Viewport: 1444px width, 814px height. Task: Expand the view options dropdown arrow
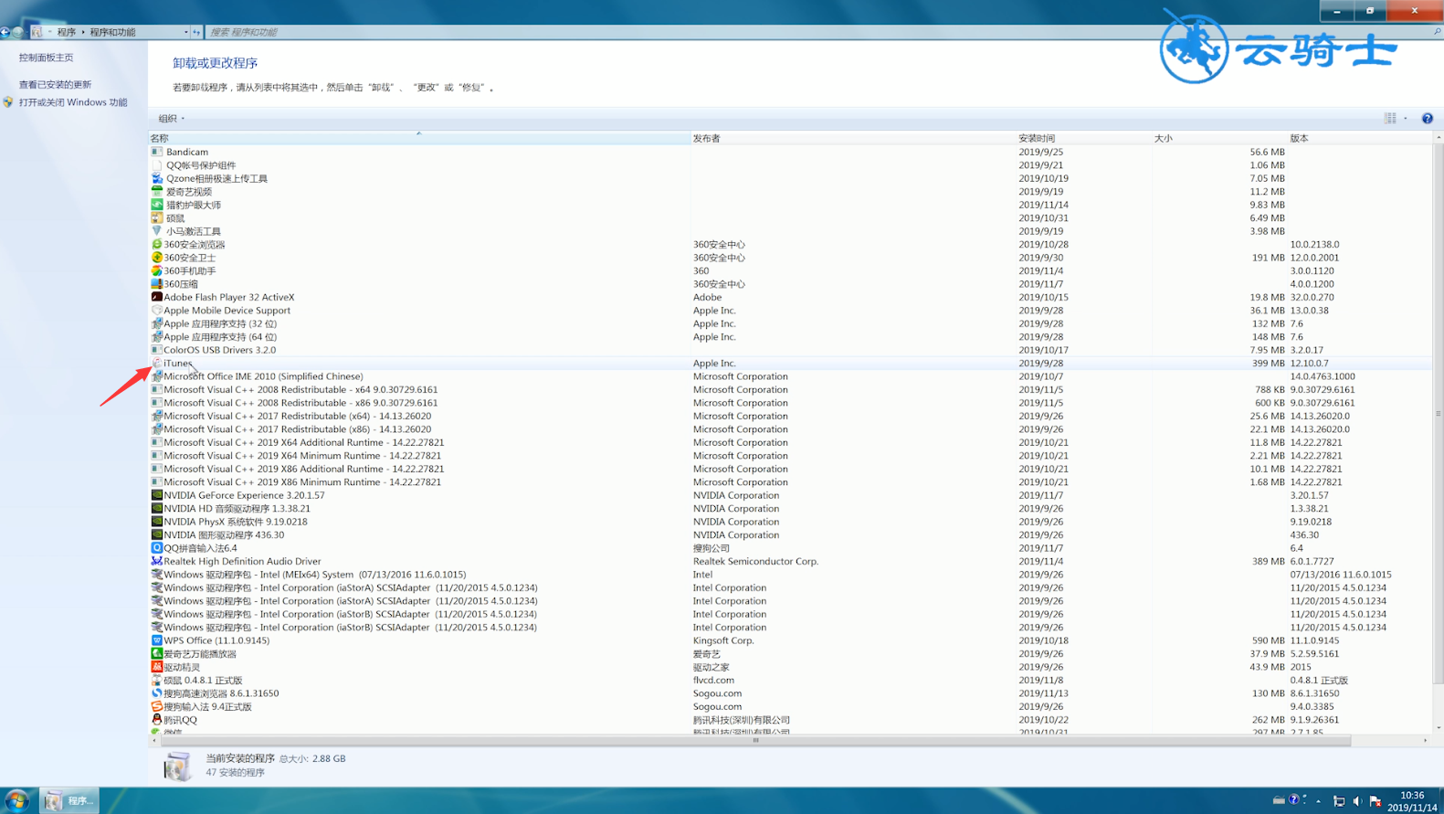[x=1406, y=118]
